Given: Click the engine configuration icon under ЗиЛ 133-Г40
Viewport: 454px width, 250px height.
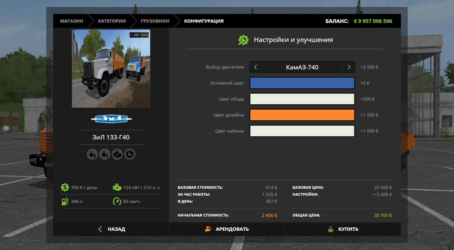Looking at the screenshot, I should (x=117, y=154).
